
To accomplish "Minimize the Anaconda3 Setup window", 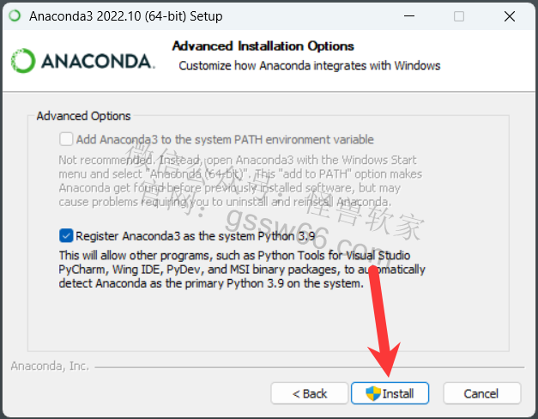I will [409, 16].
